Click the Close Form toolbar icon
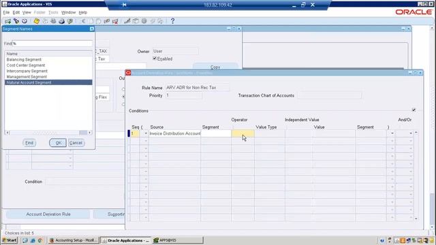 pos(69,21)
